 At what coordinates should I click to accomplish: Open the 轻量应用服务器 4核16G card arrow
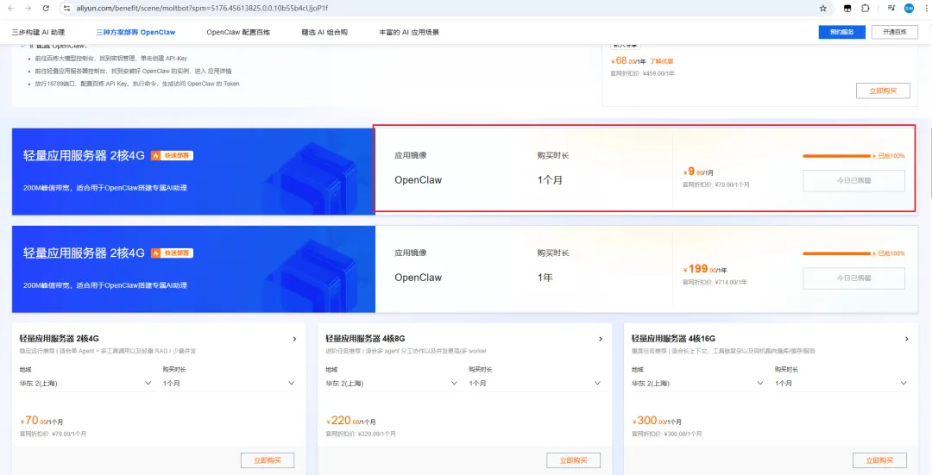coord(906,339)
